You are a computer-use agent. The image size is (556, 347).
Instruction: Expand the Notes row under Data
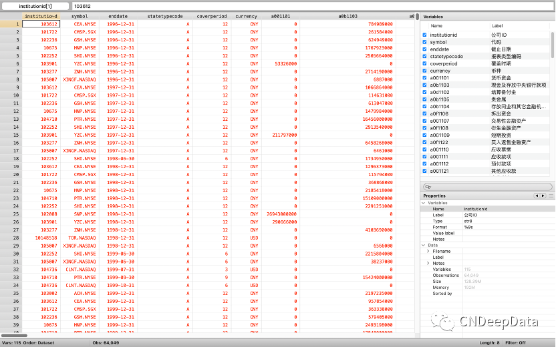pos(428,263)
